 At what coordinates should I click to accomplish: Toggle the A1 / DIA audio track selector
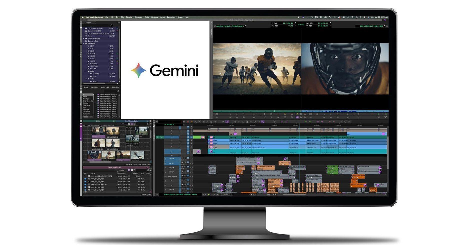click(172, 159)
